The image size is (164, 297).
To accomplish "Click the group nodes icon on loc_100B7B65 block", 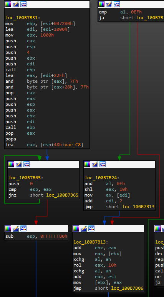I will 27,164.
